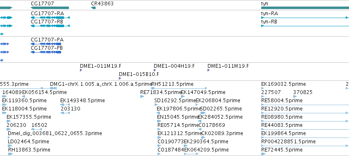The image size is (349, 156).
Task: Select the RH51213.5prime EST feature
Action: 179,88
